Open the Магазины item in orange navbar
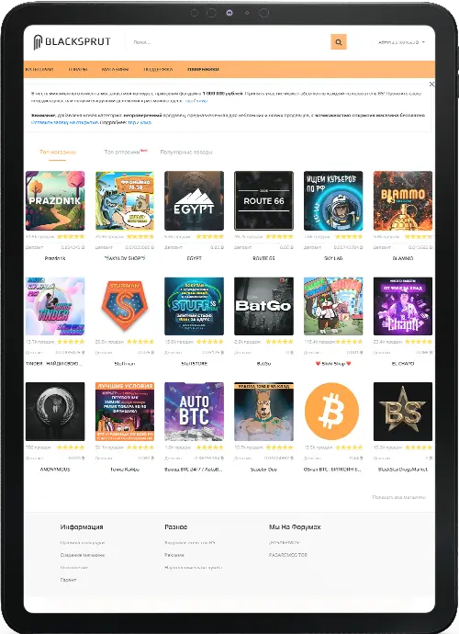Viewport: 459px width, 634px height. tap(115, 69)
